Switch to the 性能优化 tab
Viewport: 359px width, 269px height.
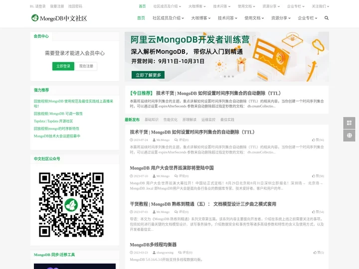[171, 120]
